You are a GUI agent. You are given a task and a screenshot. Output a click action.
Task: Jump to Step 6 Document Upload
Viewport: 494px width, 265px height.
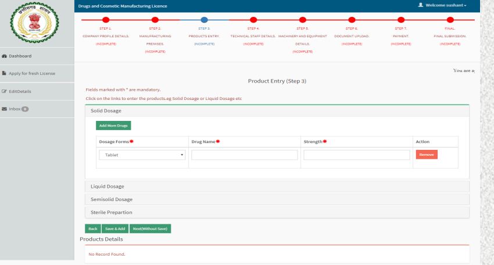[352, 20]
